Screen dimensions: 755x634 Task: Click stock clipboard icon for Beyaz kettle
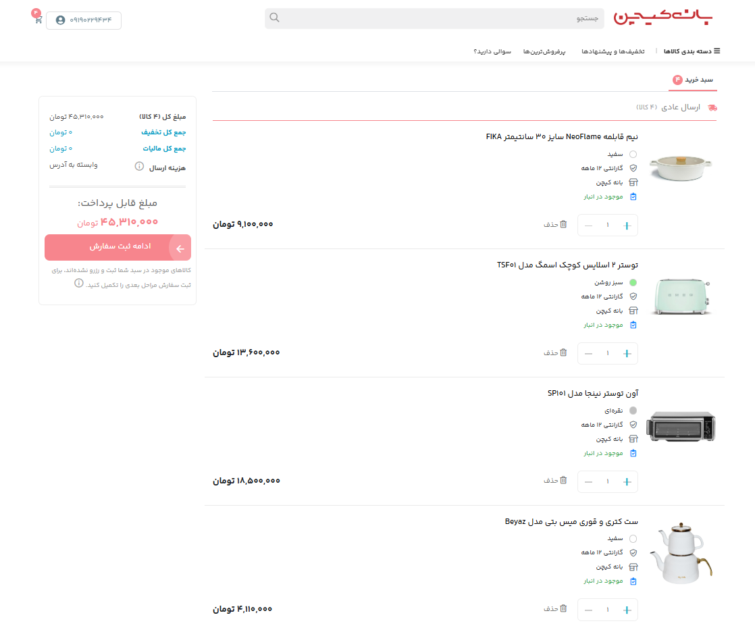[x=633, y=581]
